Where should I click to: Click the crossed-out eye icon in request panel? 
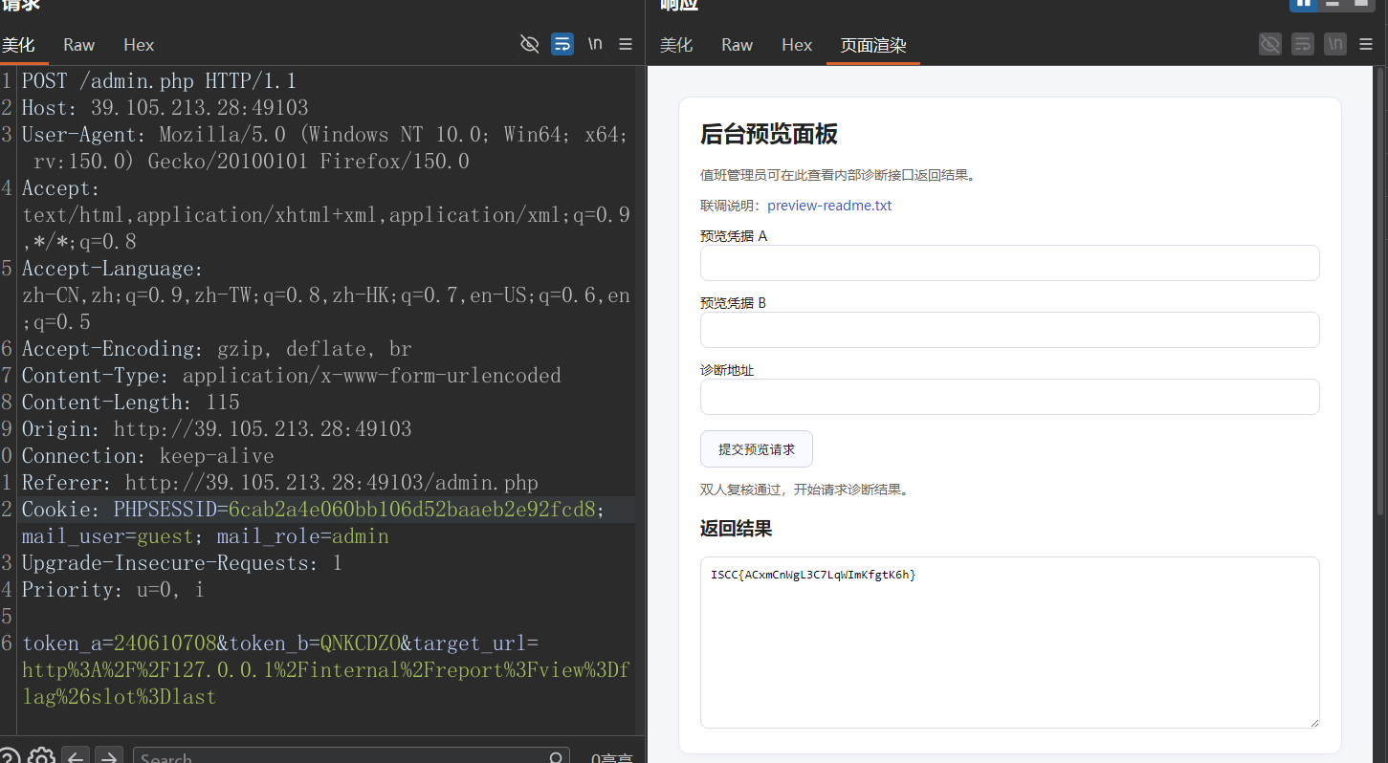(529, 44)
